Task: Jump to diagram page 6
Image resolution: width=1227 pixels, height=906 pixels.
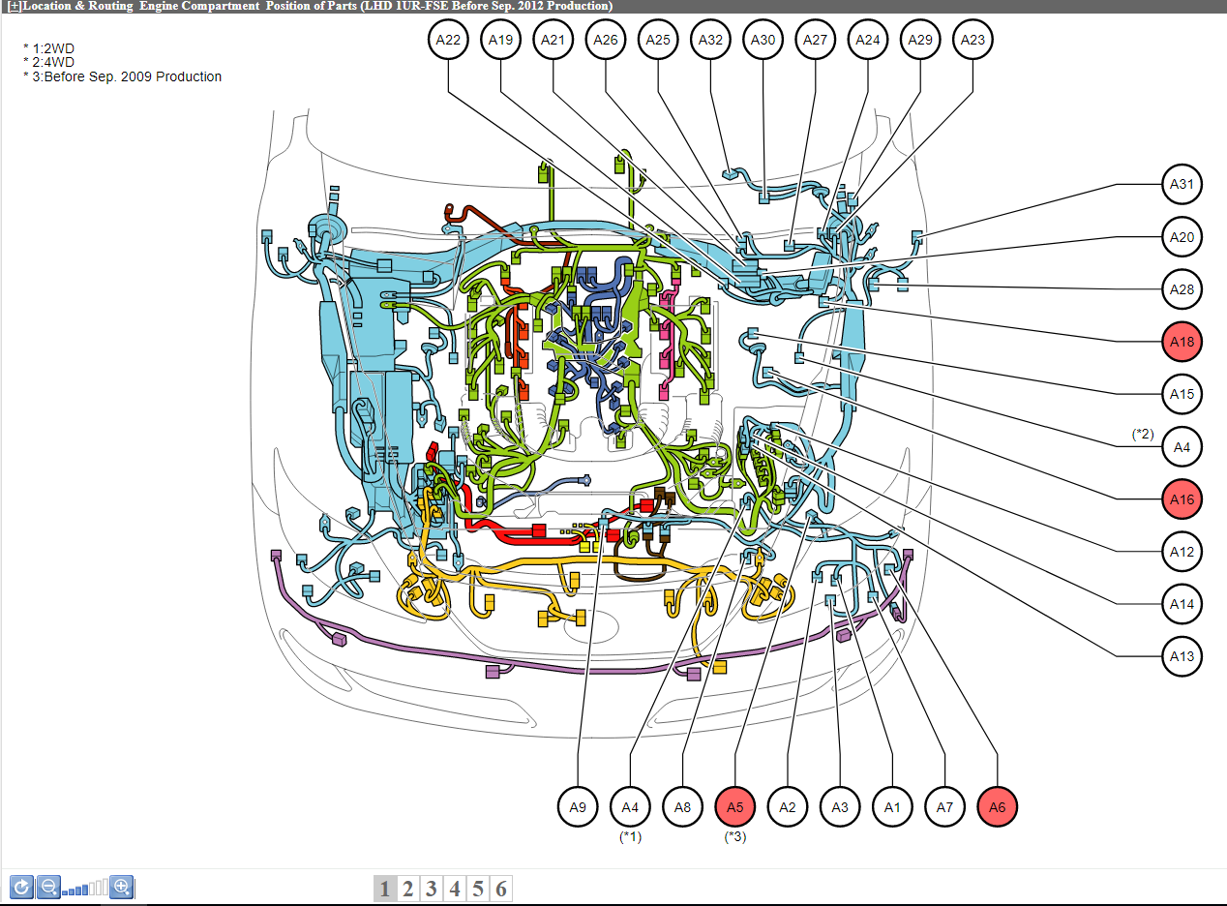Action: (x=501, y=890)
